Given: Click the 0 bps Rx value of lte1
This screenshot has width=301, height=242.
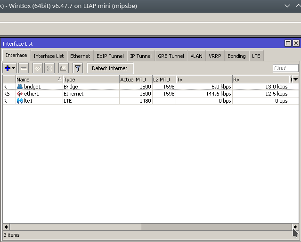Looking at the screenshot, I should (281, 101).
